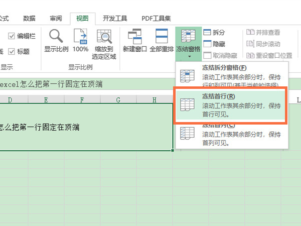Viewport: 301px width, 226px height.
Task: Select column E header
Action: coord(46,100)
